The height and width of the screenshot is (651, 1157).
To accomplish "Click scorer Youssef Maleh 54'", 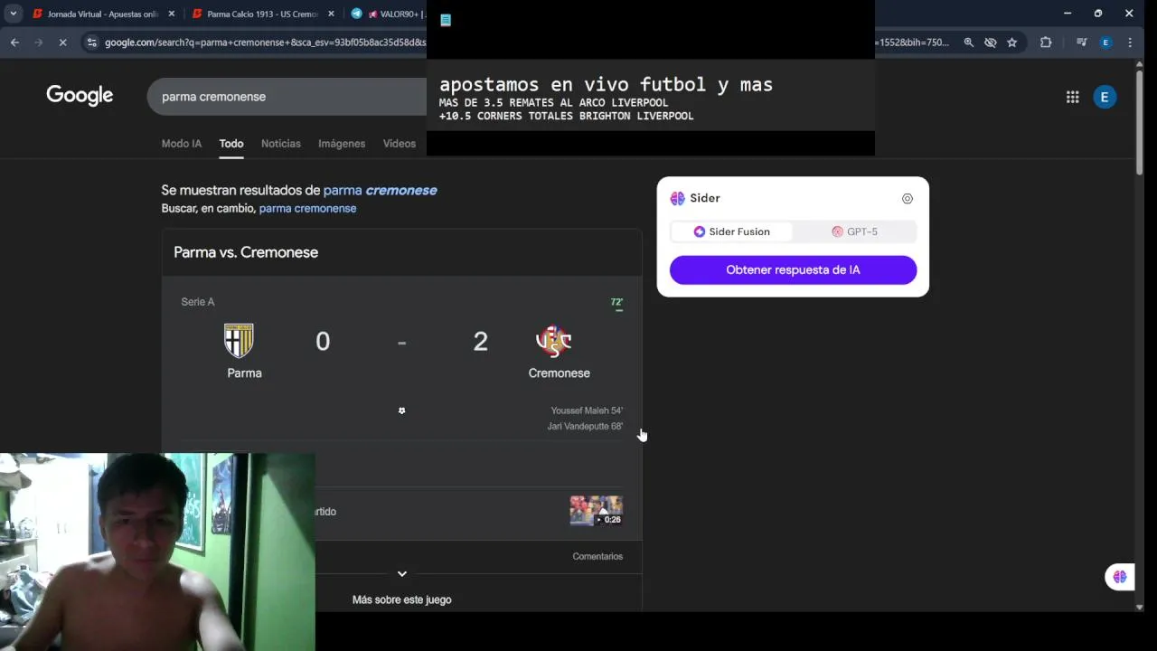I will click(587, 410).
